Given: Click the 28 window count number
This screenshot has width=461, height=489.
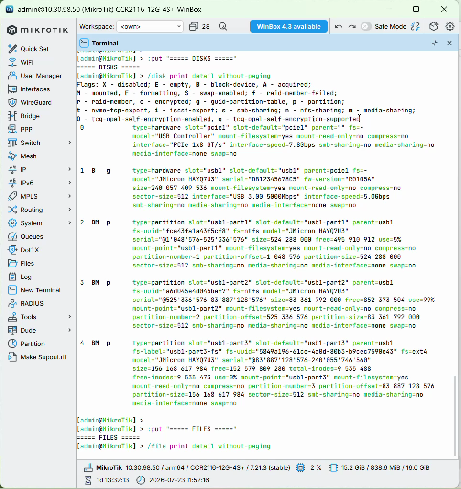Looking at the screenshot, I should tap(206, 26).
